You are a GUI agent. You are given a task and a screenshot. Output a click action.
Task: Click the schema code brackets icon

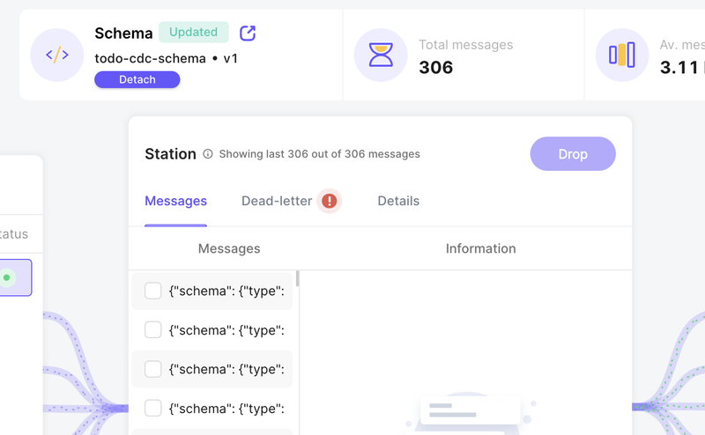[57, 55]
